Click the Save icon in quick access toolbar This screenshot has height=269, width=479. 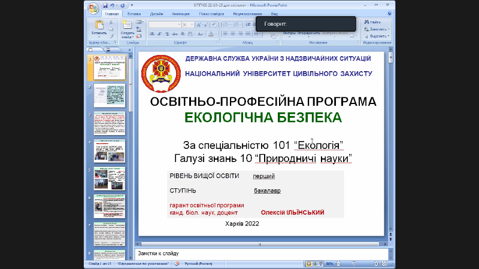point(105,5)
